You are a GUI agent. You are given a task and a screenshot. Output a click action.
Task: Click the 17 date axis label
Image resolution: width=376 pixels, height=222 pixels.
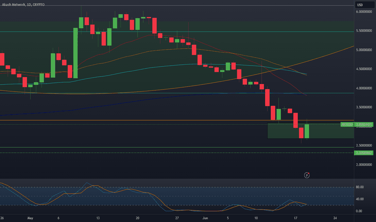pos(295,218)
